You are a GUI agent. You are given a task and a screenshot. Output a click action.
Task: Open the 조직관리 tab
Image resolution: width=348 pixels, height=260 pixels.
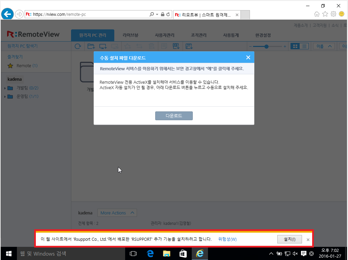(199, 35)
